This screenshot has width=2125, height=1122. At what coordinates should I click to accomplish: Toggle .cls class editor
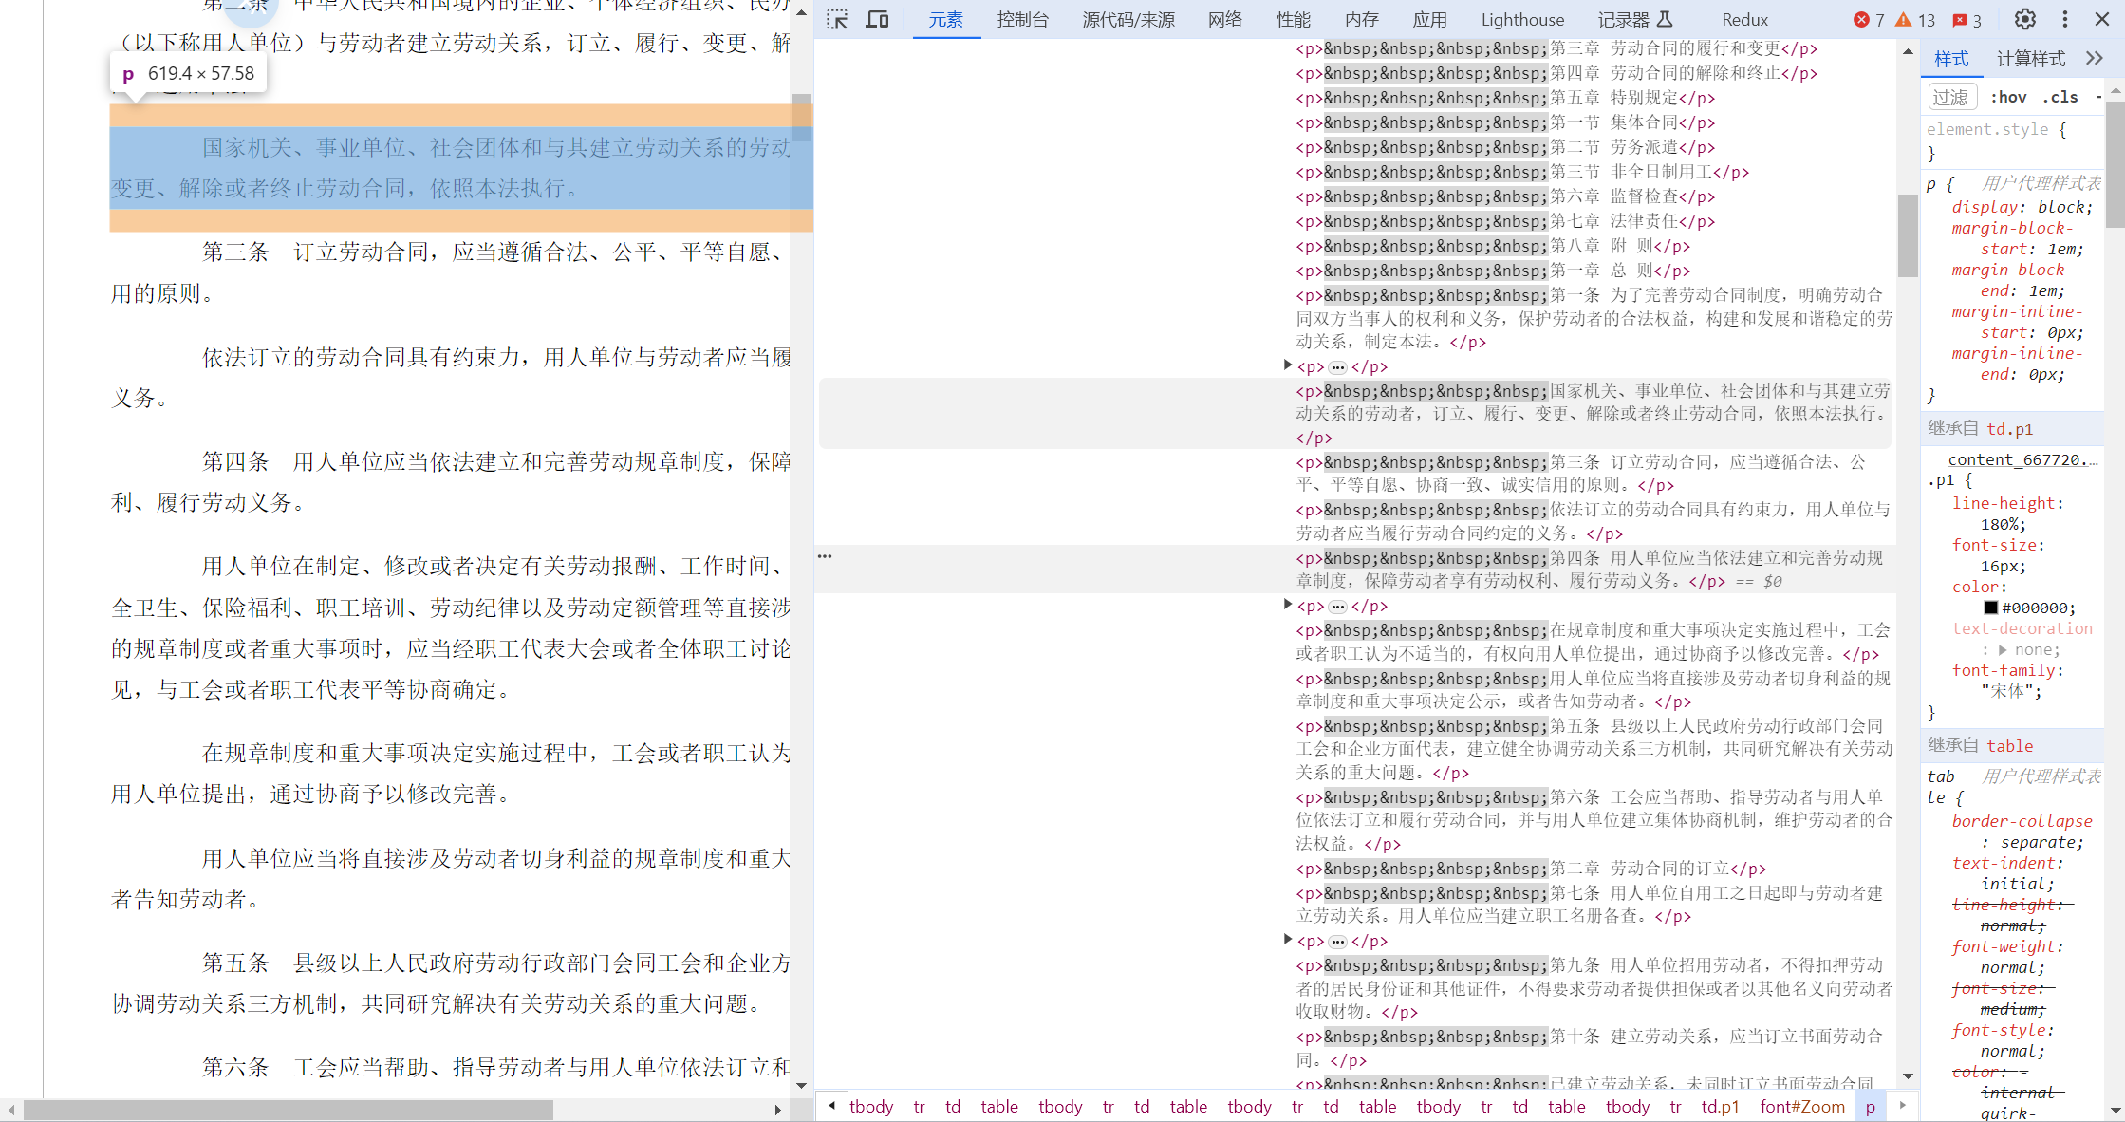2060,97
